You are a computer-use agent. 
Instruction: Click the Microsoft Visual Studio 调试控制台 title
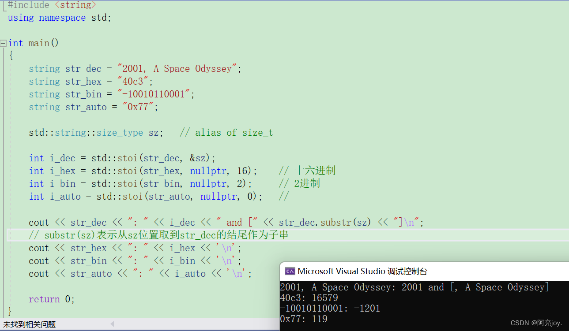[x=362, y=271]
